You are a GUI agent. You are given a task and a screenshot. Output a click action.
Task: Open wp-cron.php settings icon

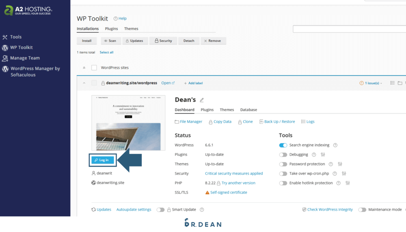pos(344,174)
